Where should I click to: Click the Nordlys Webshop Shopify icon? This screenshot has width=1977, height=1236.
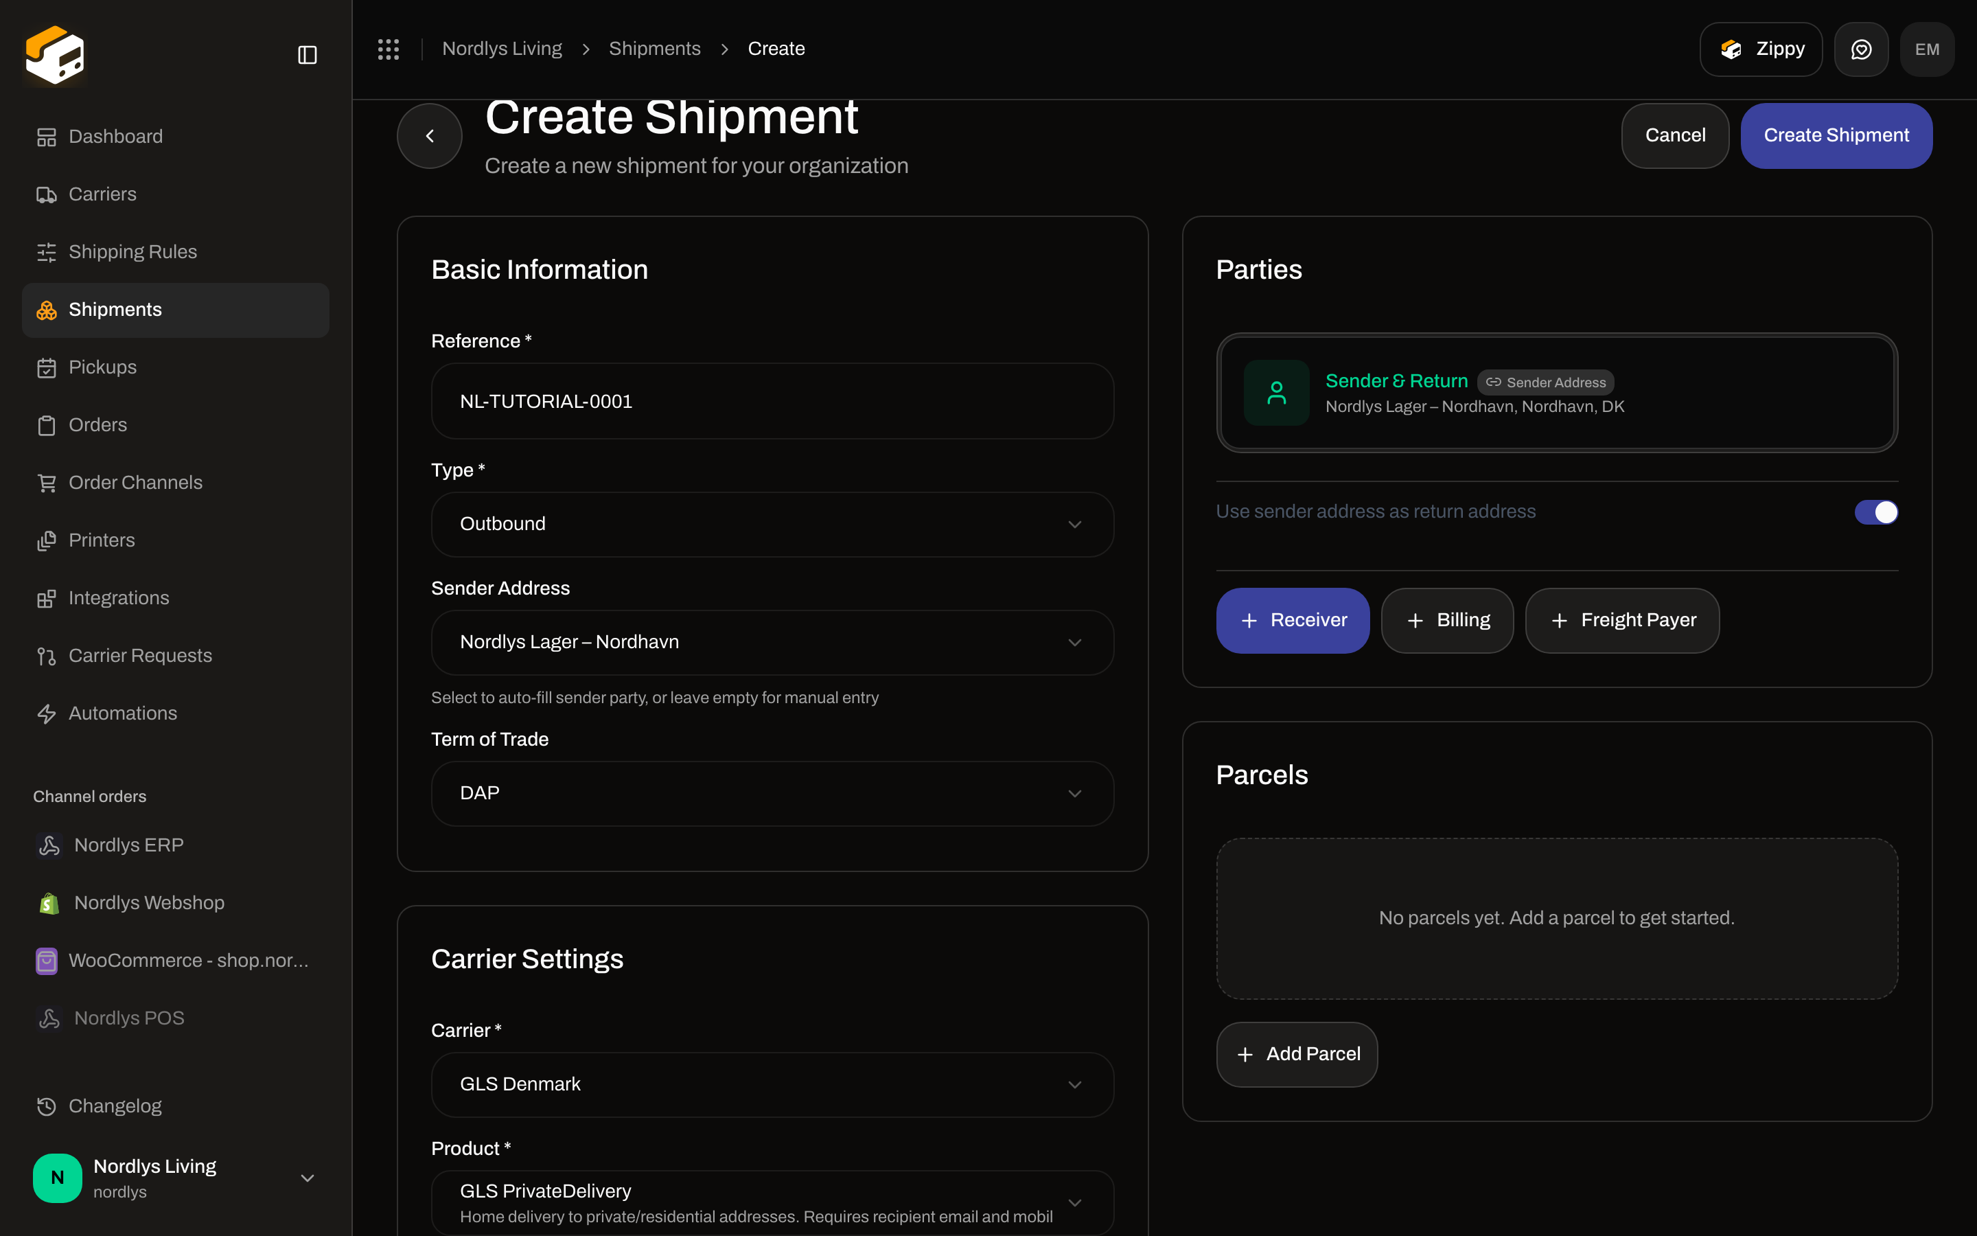49,903
